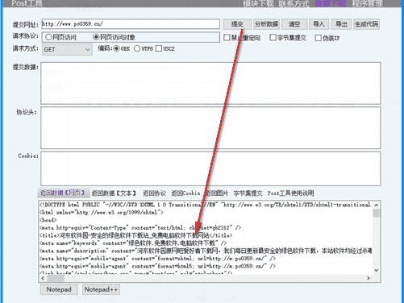Open the GET request method dropdown
The width and height of the screenshot is (404, 303).
(67, 49)
